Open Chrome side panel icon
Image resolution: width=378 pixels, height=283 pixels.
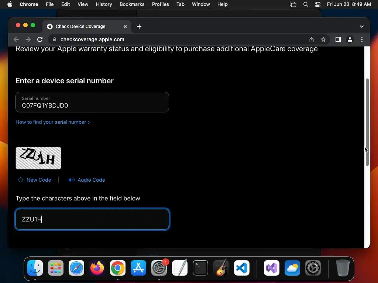point(338,39)
